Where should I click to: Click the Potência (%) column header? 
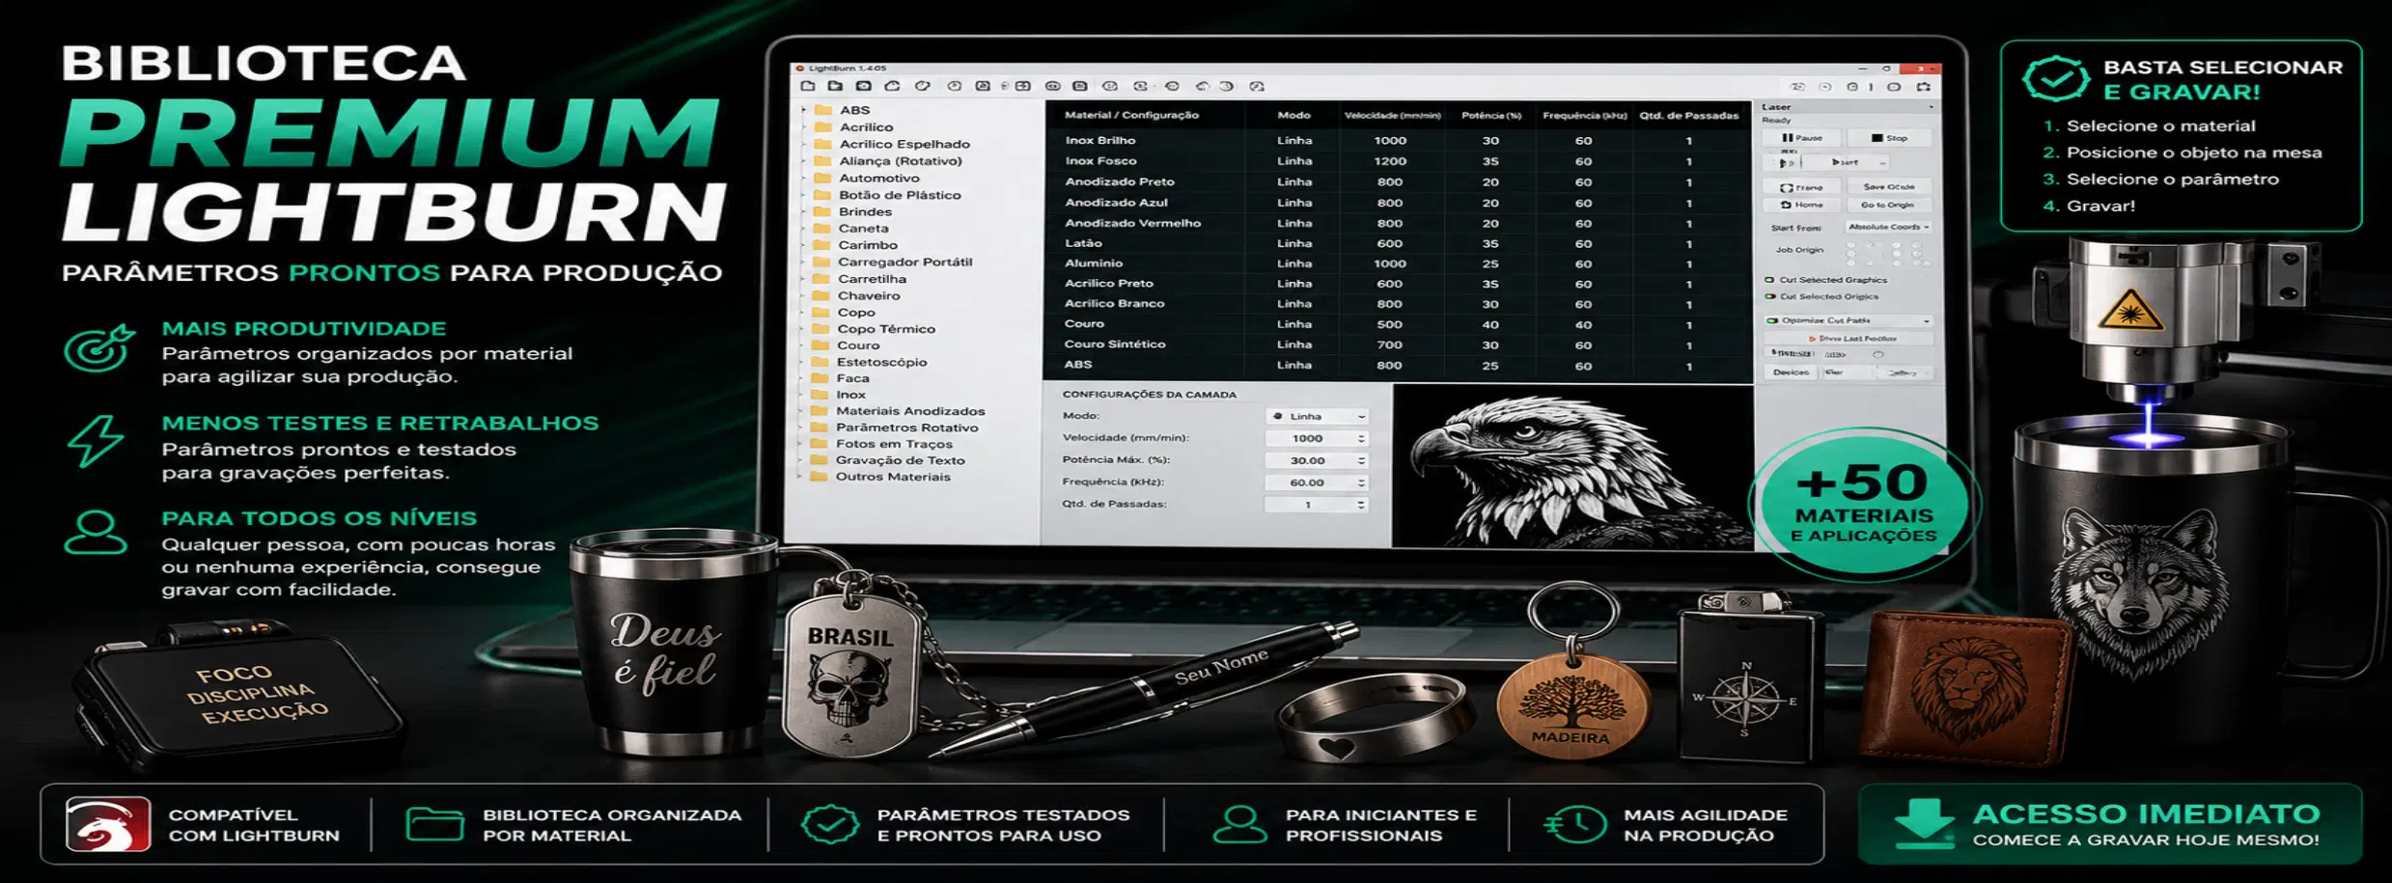pyautogui.click(x=1490, y=115)
